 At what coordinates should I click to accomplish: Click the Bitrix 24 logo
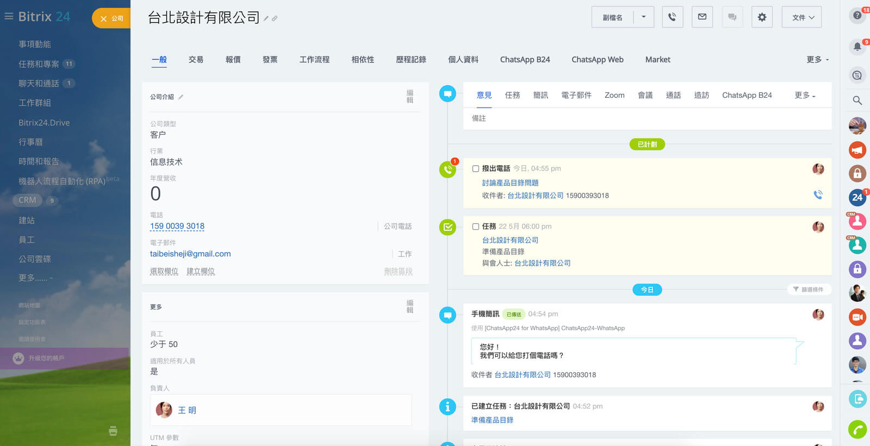click(x=44, y=16)
